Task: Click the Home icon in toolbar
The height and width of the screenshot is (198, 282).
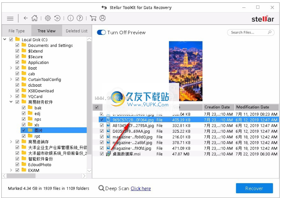Action: point(35,18)
